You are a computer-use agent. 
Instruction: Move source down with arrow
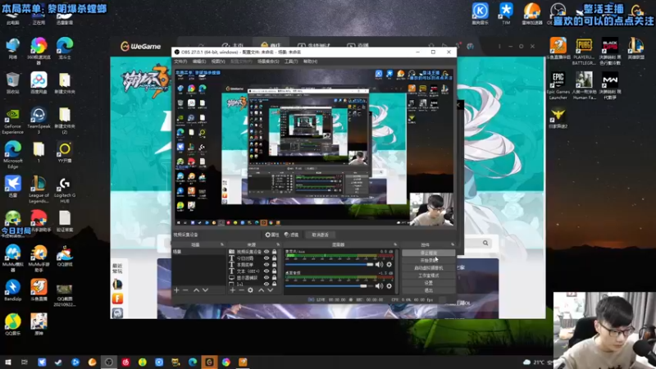[271, 290]
